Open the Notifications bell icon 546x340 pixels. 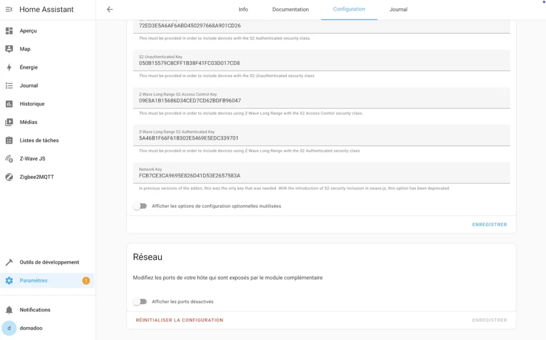[x=9, y=310]
